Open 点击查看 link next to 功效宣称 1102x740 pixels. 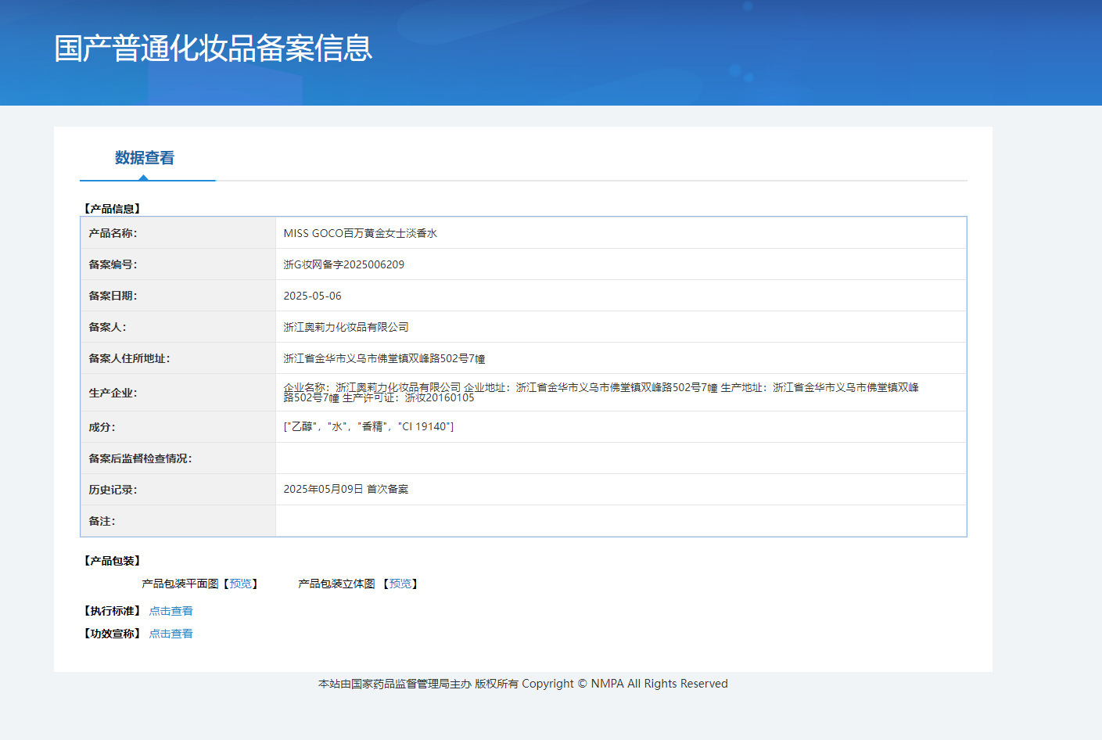coord(171,634)
